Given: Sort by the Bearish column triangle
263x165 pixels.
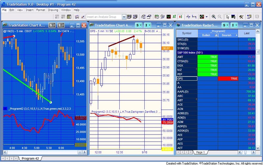Looking at the screenshot, I should pos(236,35).
